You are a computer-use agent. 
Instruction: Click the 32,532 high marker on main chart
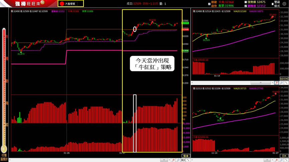[152, 20]
